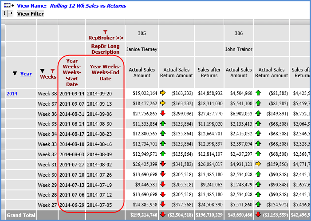The height and width of the screenshot is (221, 311).
Task: Select the Week 27 row label
Action: pos(47,205)
